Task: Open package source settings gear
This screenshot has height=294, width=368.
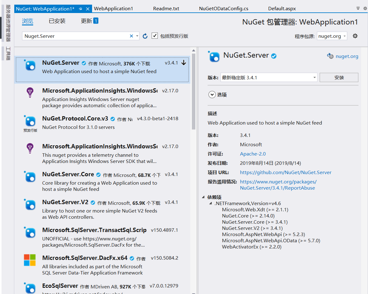Action: (355, 36)
